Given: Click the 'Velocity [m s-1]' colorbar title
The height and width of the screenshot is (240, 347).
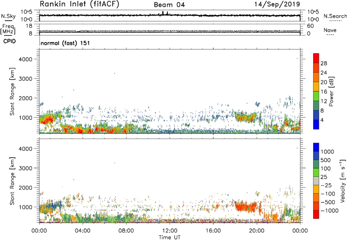Looking at the screenshot, I should [x=343, y=181].
